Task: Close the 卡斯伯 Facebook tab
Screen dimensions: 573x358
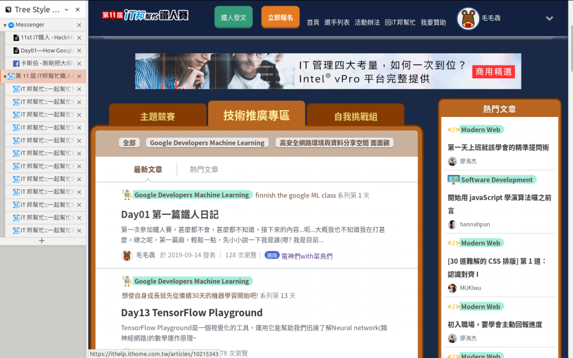Action: [79, 64]
